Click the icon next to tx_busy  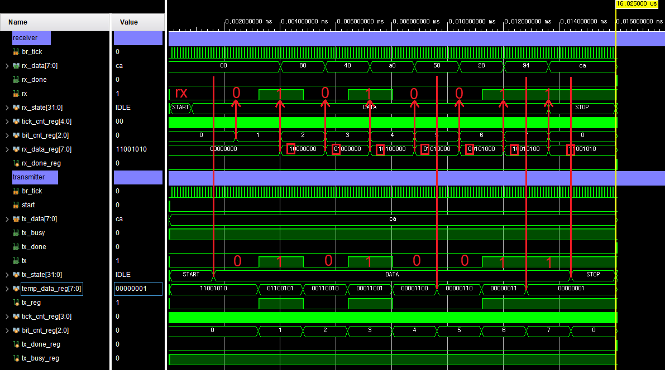pyautogui.click(x=16, y=233)
